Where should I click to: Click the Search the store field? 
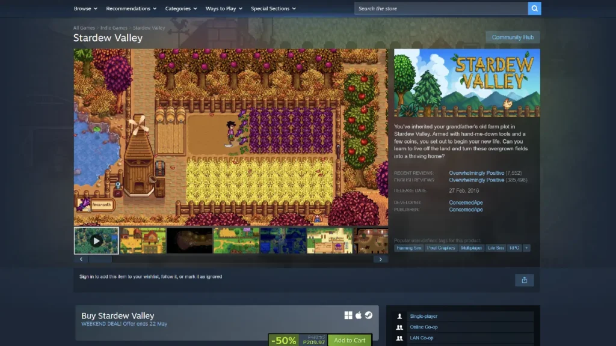pyautogui.click(x=441, y=8)
